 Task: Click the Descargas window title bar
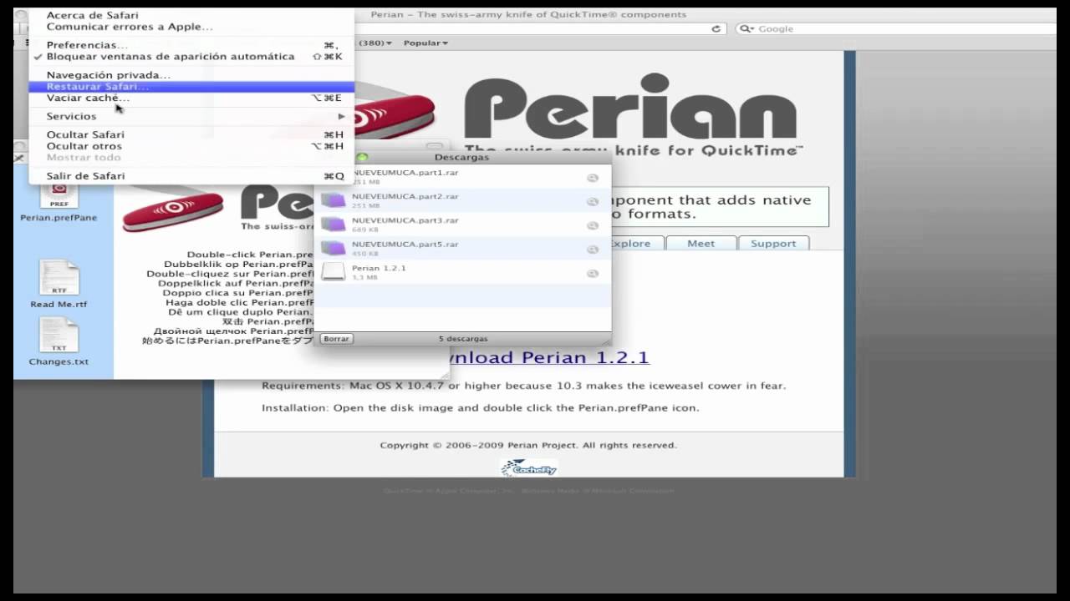[x=462, y=157]
